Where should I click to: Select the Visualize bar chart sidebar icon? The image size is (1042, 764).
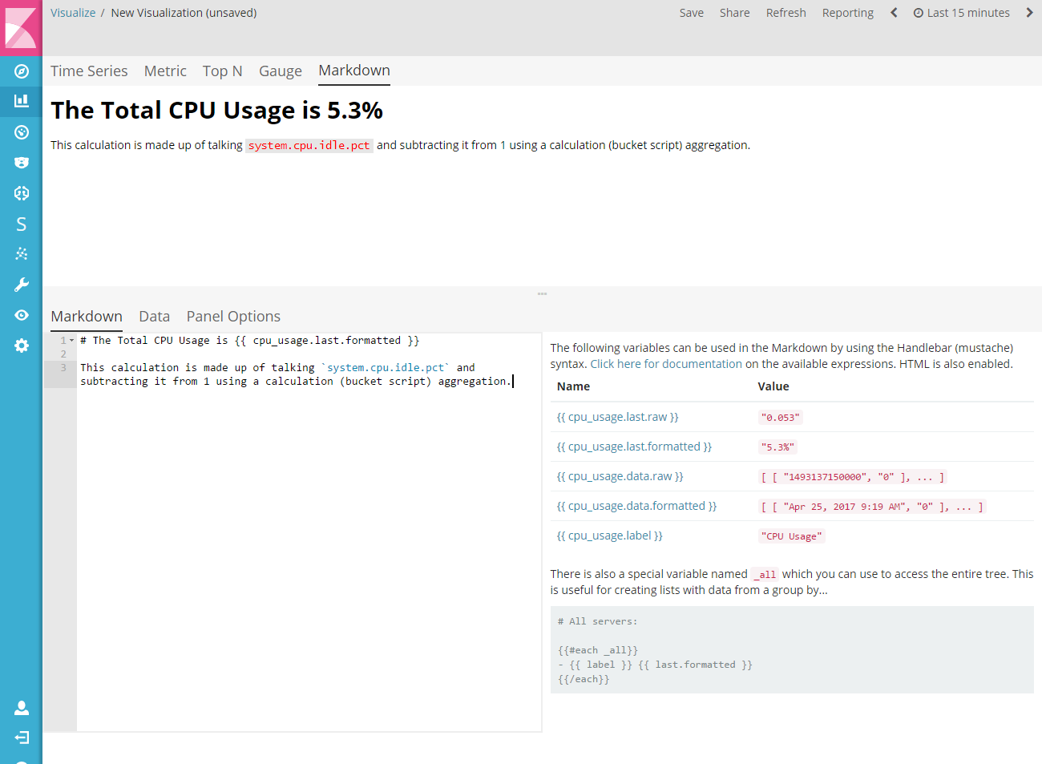(x=22, y=101)
